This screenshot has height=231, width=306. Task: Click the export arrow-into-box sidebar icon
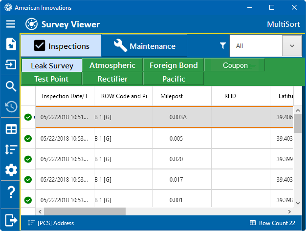11,64
